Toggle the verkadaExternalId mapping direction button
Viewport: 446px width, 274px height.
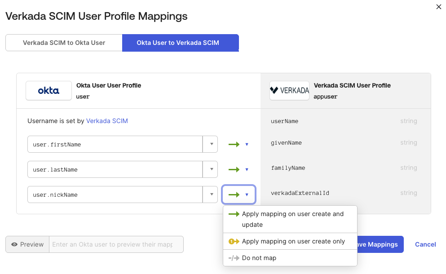238,195
